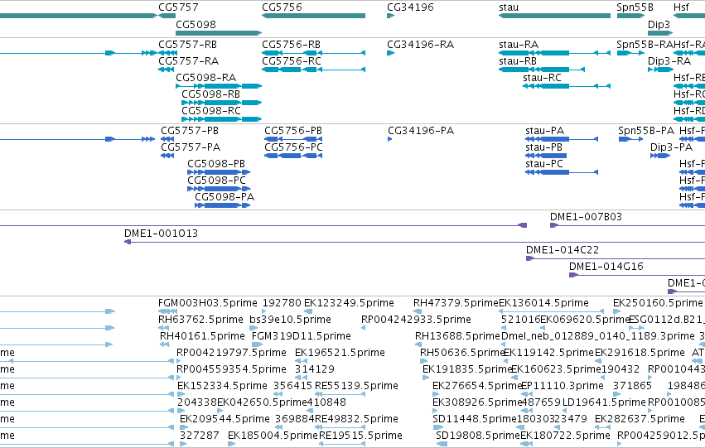This screenshot has height=448, width=705.
Task: Select BAC clone DME1-014G16
Action: (606, 267)
